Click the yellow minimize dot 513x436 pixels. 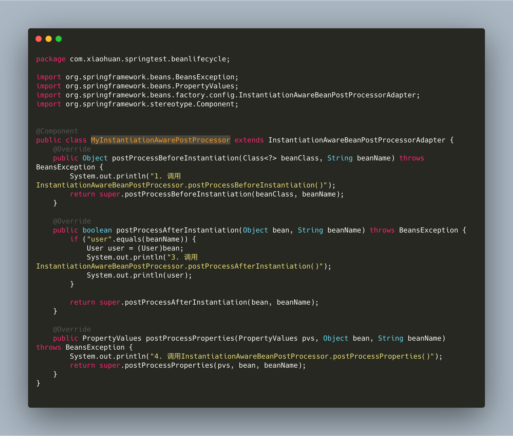coord(49,39)
